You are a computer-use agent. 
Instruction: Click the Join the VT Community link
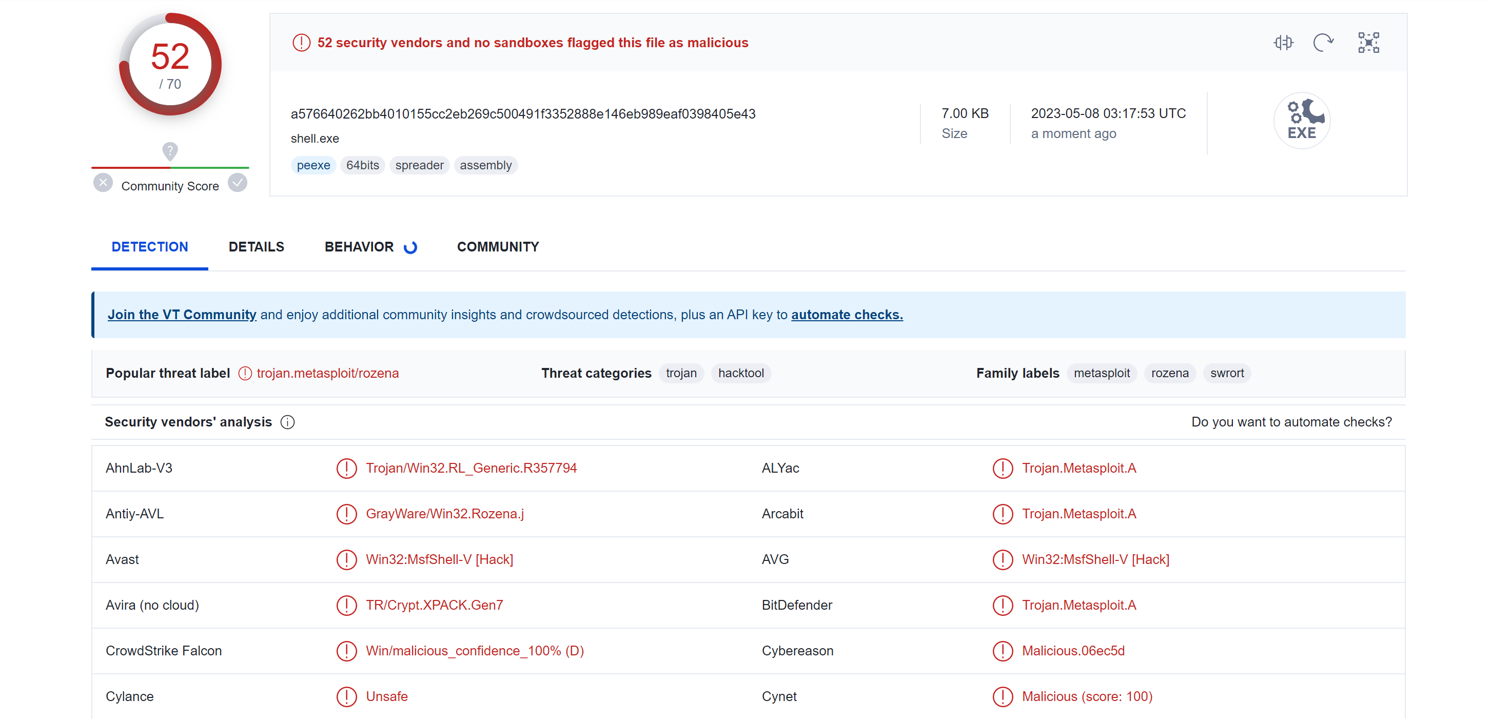(x=182, y=315)
